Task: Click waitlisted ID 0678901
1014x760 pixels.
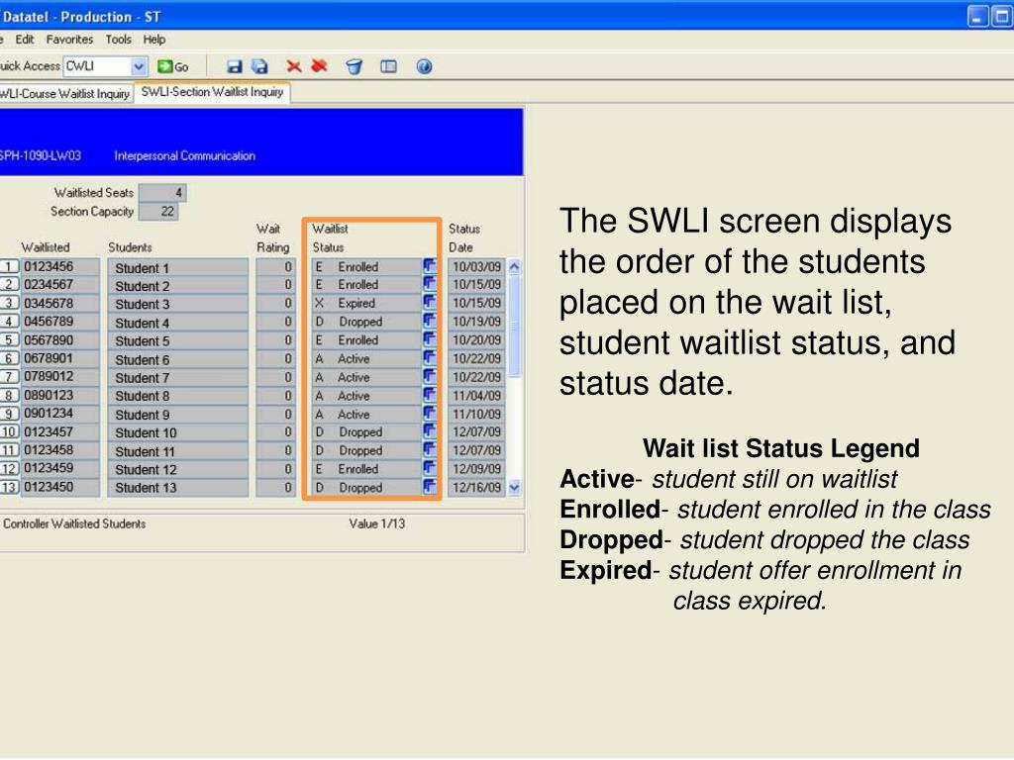Action: tap(60, 358)
